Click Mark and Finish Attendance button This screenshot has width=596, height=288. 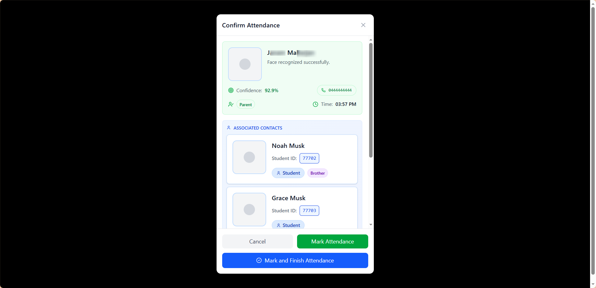tap(295, 260)
